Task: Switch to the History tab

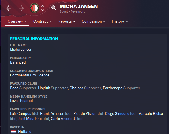Action: 120,21
